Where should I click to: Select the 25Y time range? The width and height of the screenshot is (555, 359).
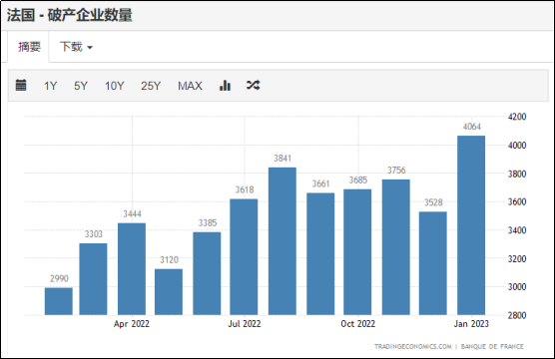click(151, 86)
